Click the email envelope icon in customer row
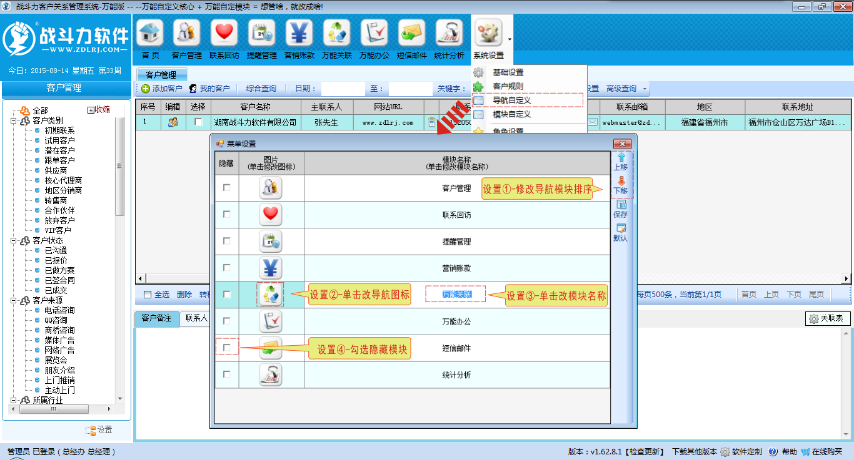854x460 pixels. [x=593, y=122]
